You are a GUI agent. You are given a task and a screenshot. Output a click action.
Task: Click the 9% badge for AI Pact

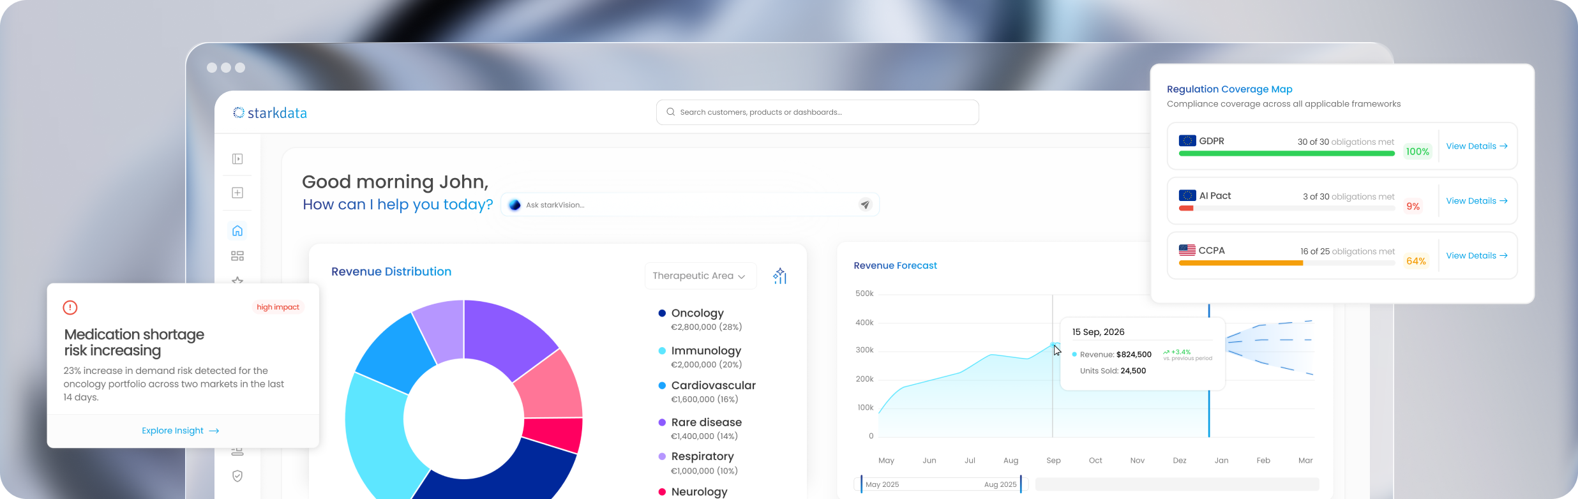pos(1413,207)
